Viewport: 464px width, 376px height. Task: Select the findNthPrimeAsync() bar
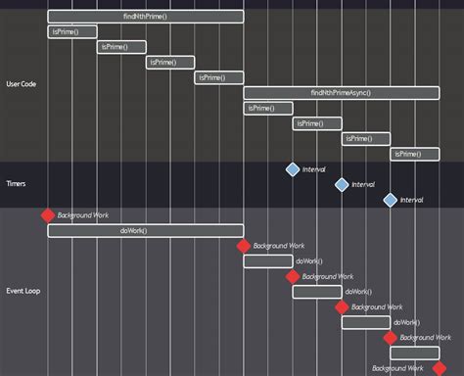[342, 93]
